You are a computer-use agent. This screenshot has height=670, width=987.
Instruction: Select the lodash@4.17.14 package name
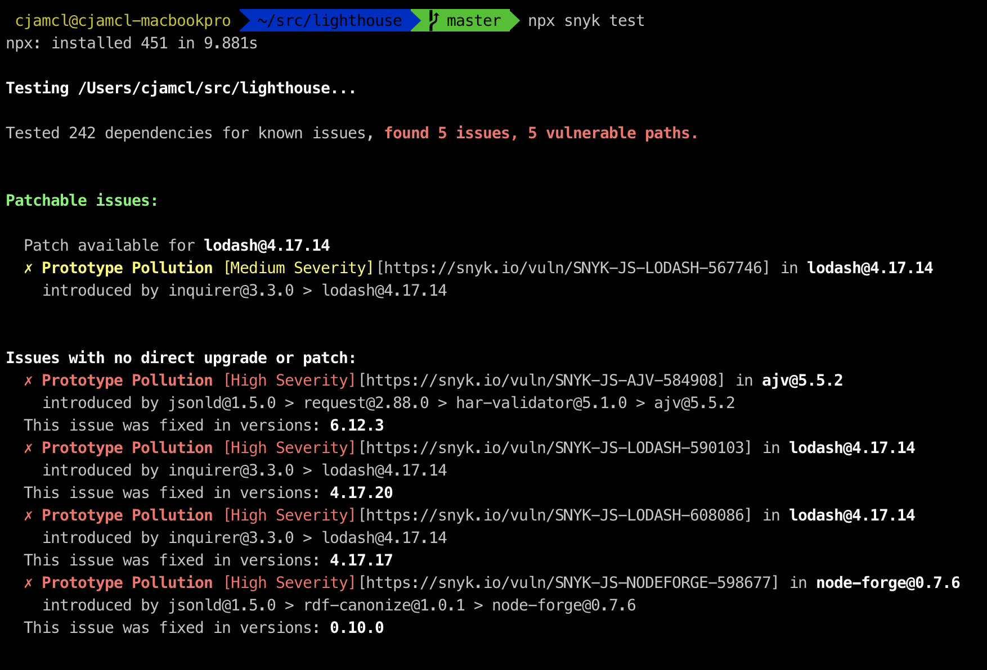click(x=267, y=246)
